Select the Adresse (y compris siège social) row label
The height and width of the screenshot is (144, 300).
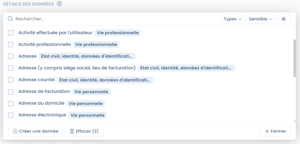(77, 68)
